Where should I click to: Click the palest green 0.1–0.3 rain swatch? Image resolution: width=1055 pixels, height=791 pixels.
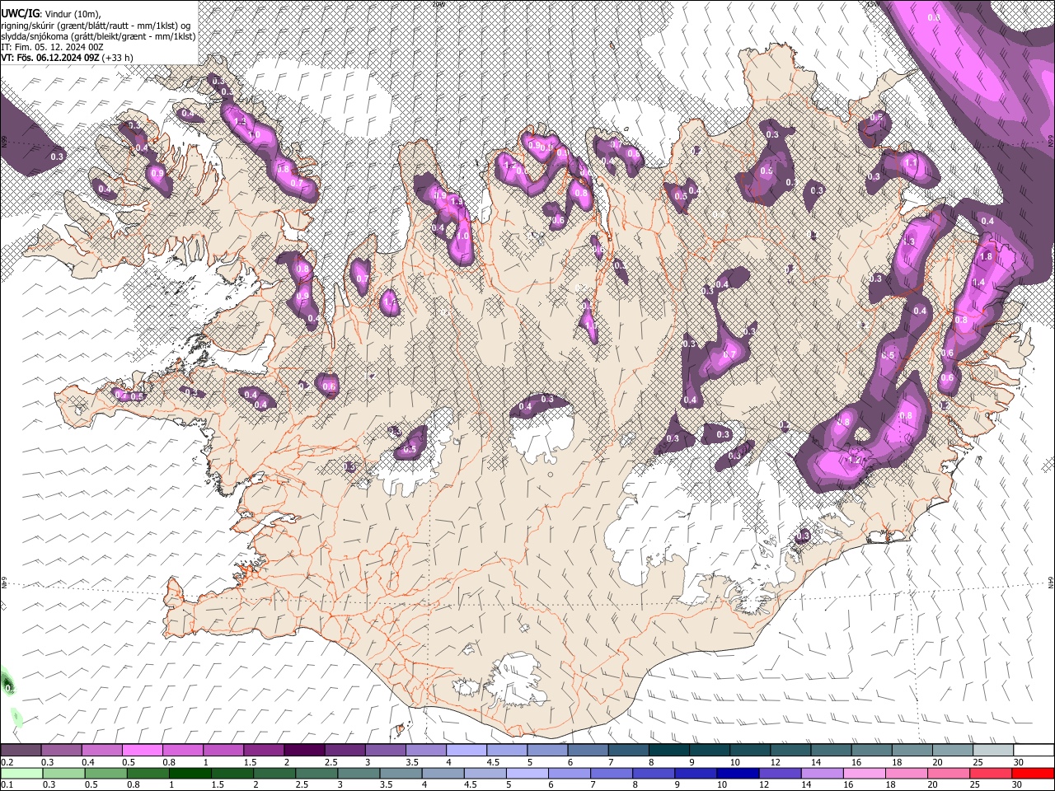coord(21,773)
